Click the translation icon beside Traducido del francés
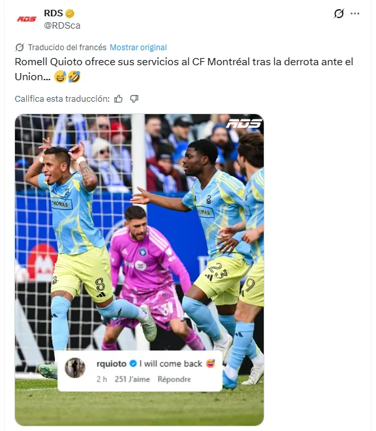 [x=20, y=48]
